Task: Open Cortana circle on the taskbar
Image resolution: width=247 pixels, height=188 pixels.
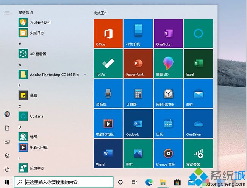Action: (120, 182)
